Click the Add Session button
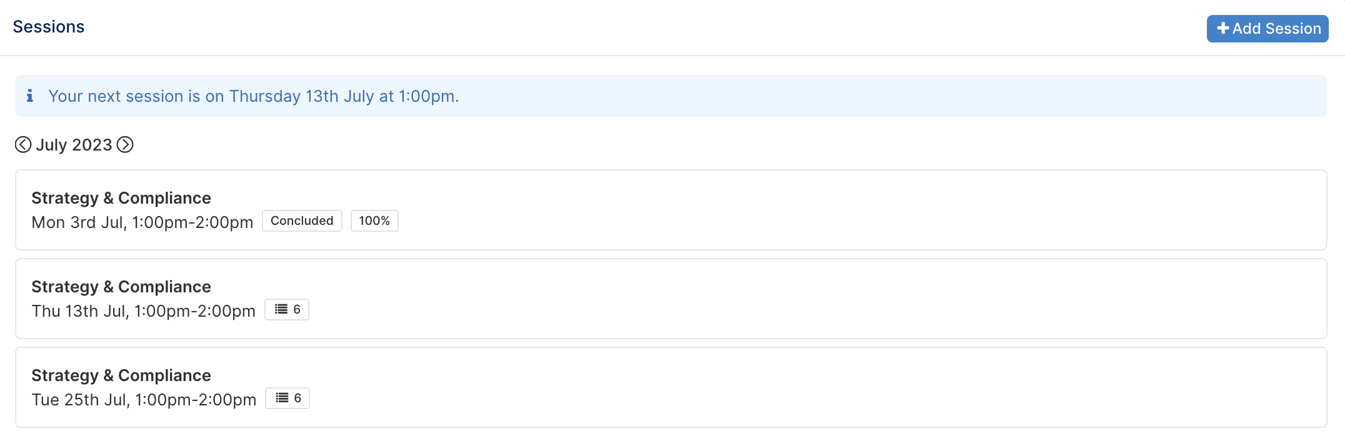Viewport: 1345px width, 446px height. 1267,29
